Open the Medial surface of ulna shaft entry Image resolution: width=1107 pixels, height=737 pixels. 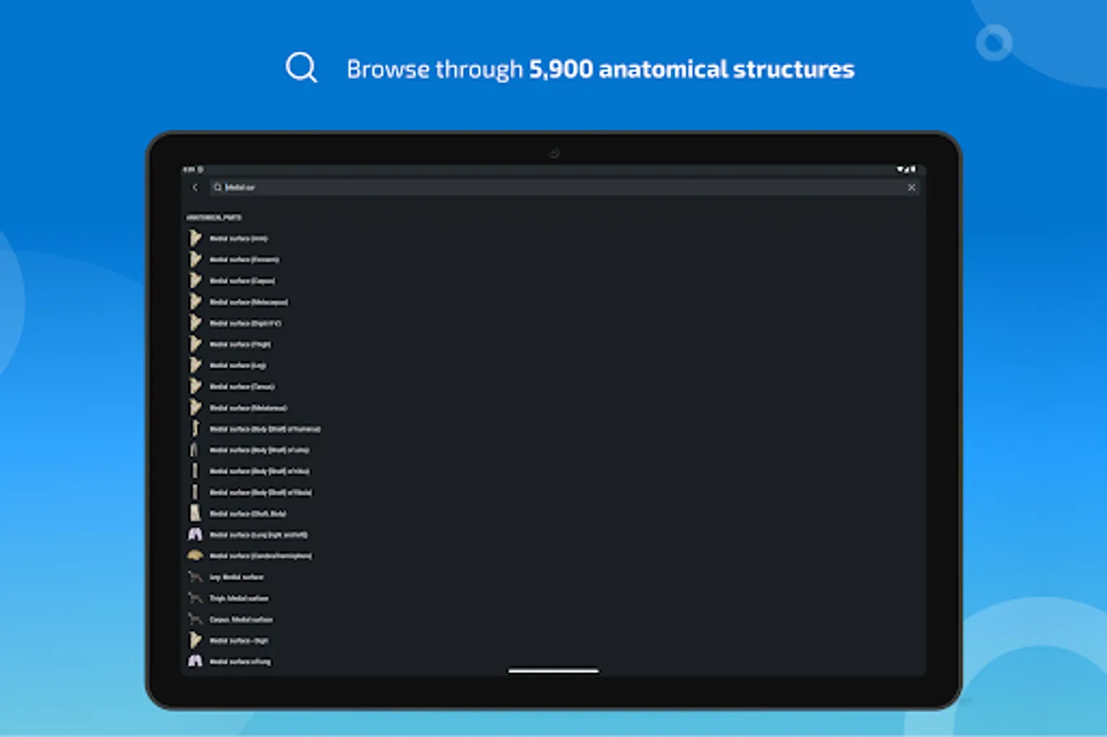(x=259, y=450)
